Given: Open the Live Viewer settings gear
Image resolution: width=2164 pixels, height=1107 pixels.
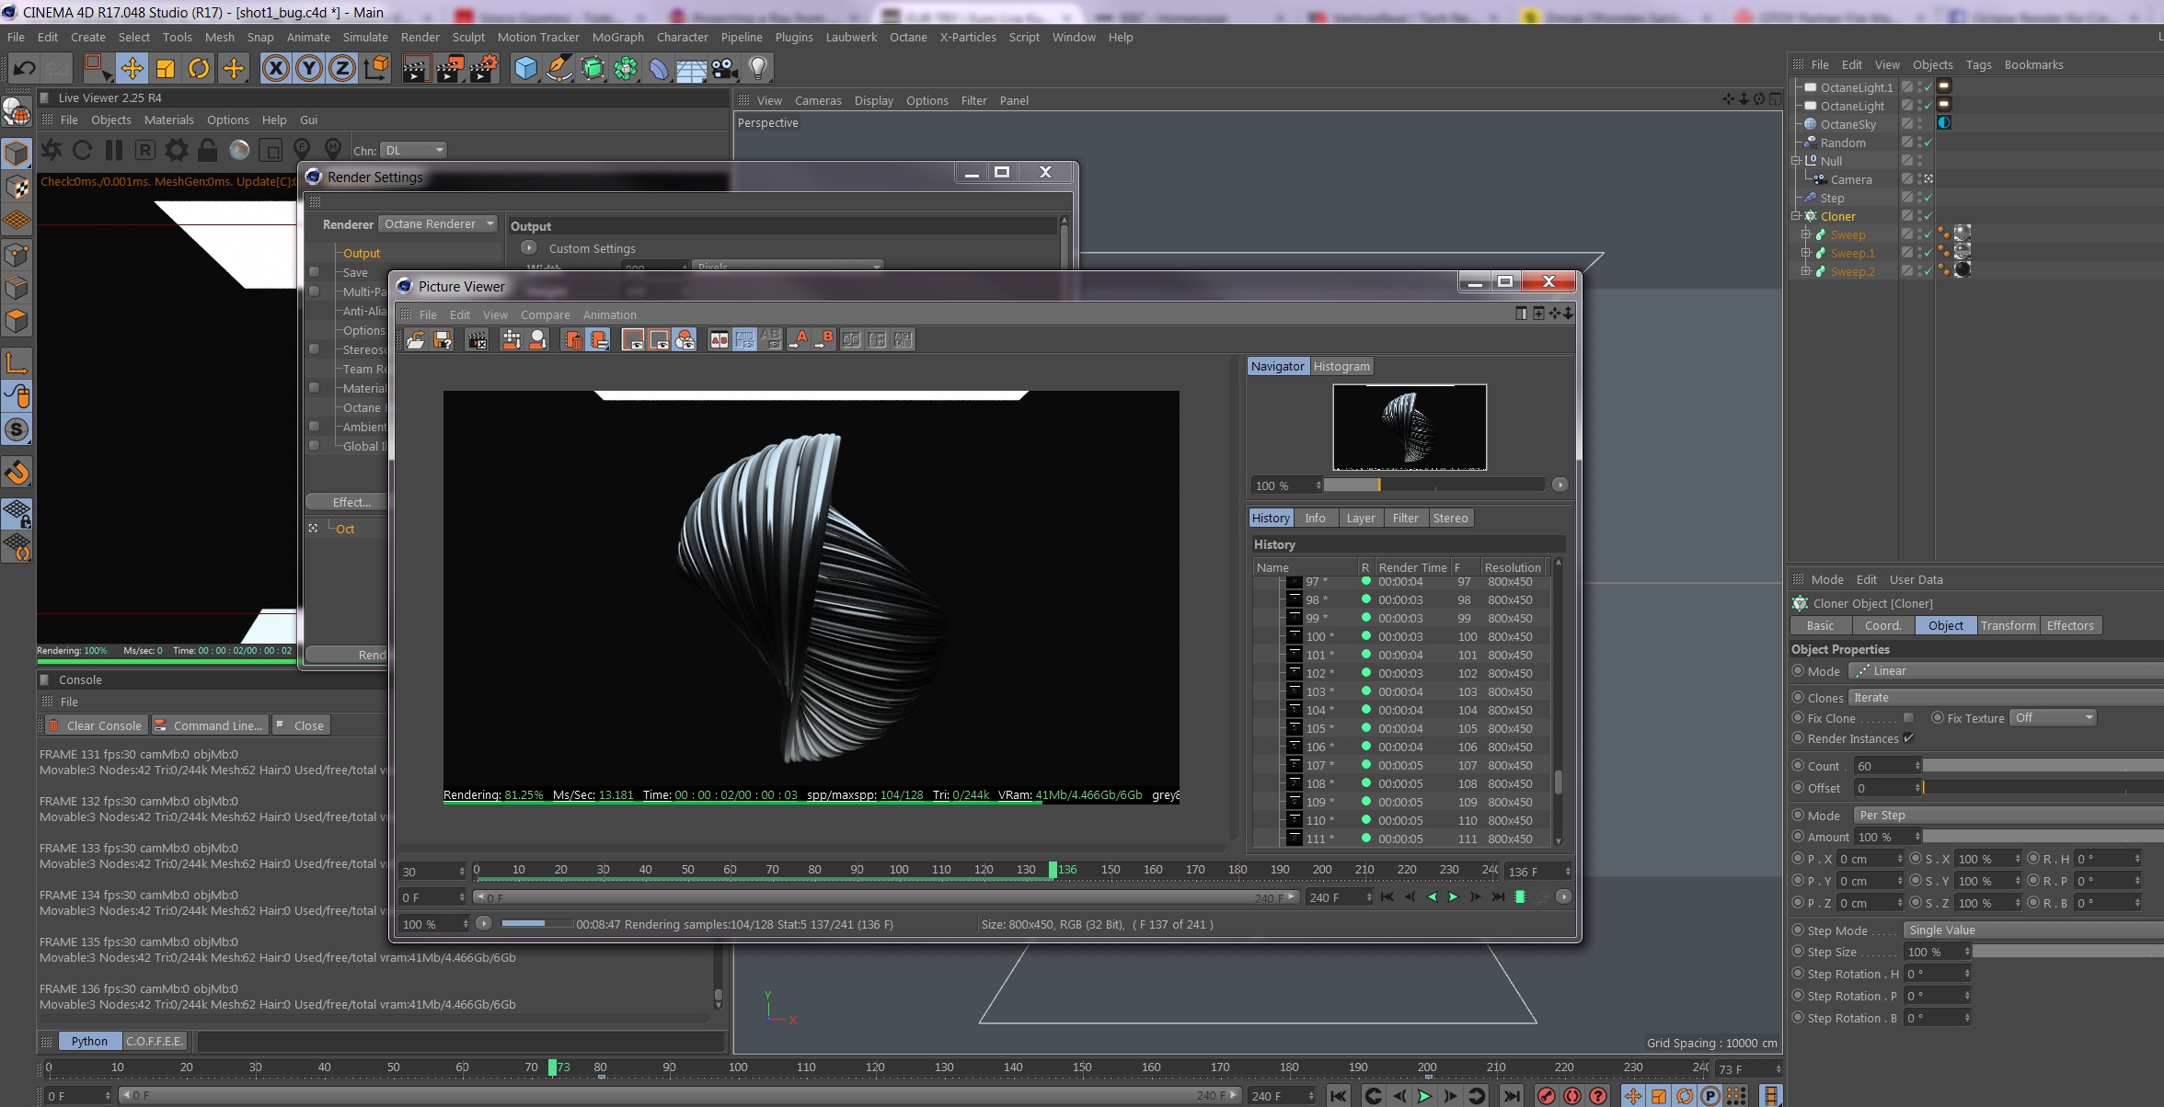Looking at the screenshot, I should click(177, 150).
